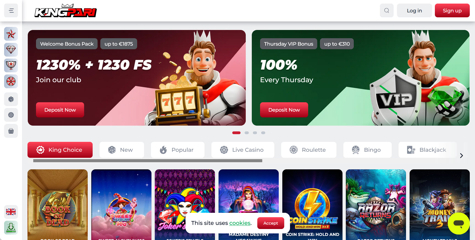This screenshot has width=475, height=240.
Task: Open the shopping basket sidebar icon
Action: (x=11, y=131)
